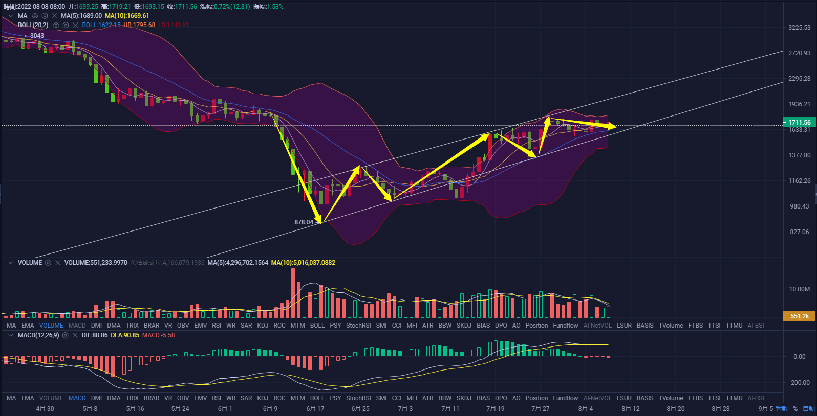Viewport: 817px width, 416px height.
Task: Click the 878.04 low price marker
Action: click(304, 222)
